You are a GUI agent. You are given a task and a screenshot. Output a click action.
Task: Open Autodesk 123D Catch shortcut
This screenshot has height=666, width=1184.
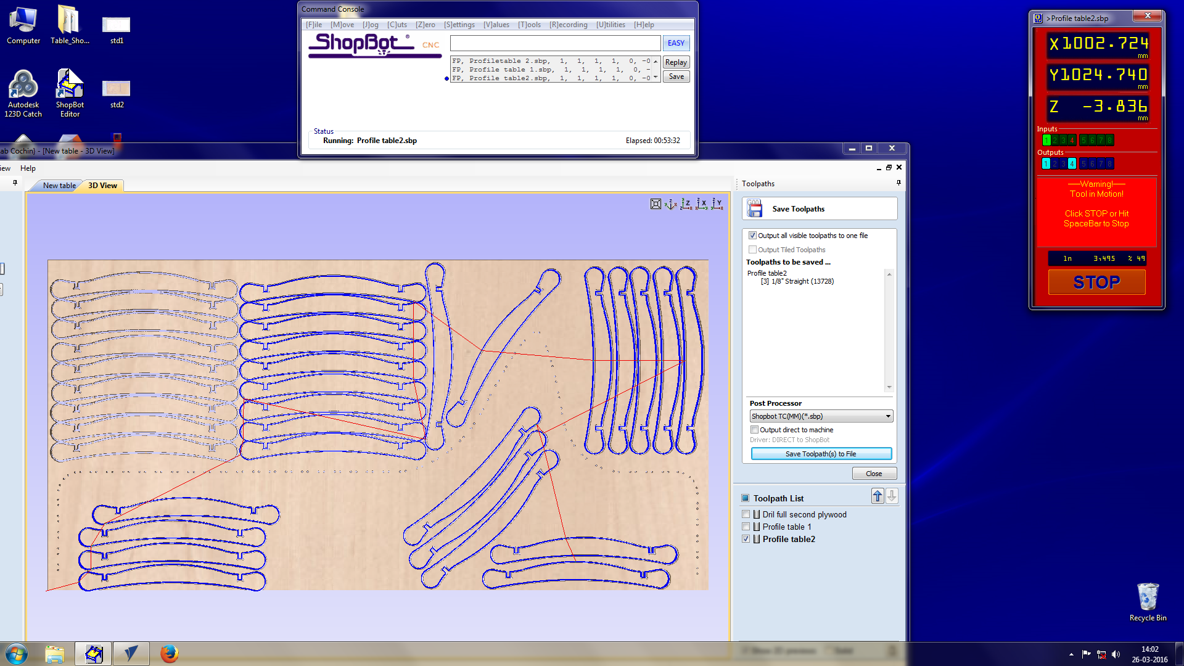(x=23, y=93)
